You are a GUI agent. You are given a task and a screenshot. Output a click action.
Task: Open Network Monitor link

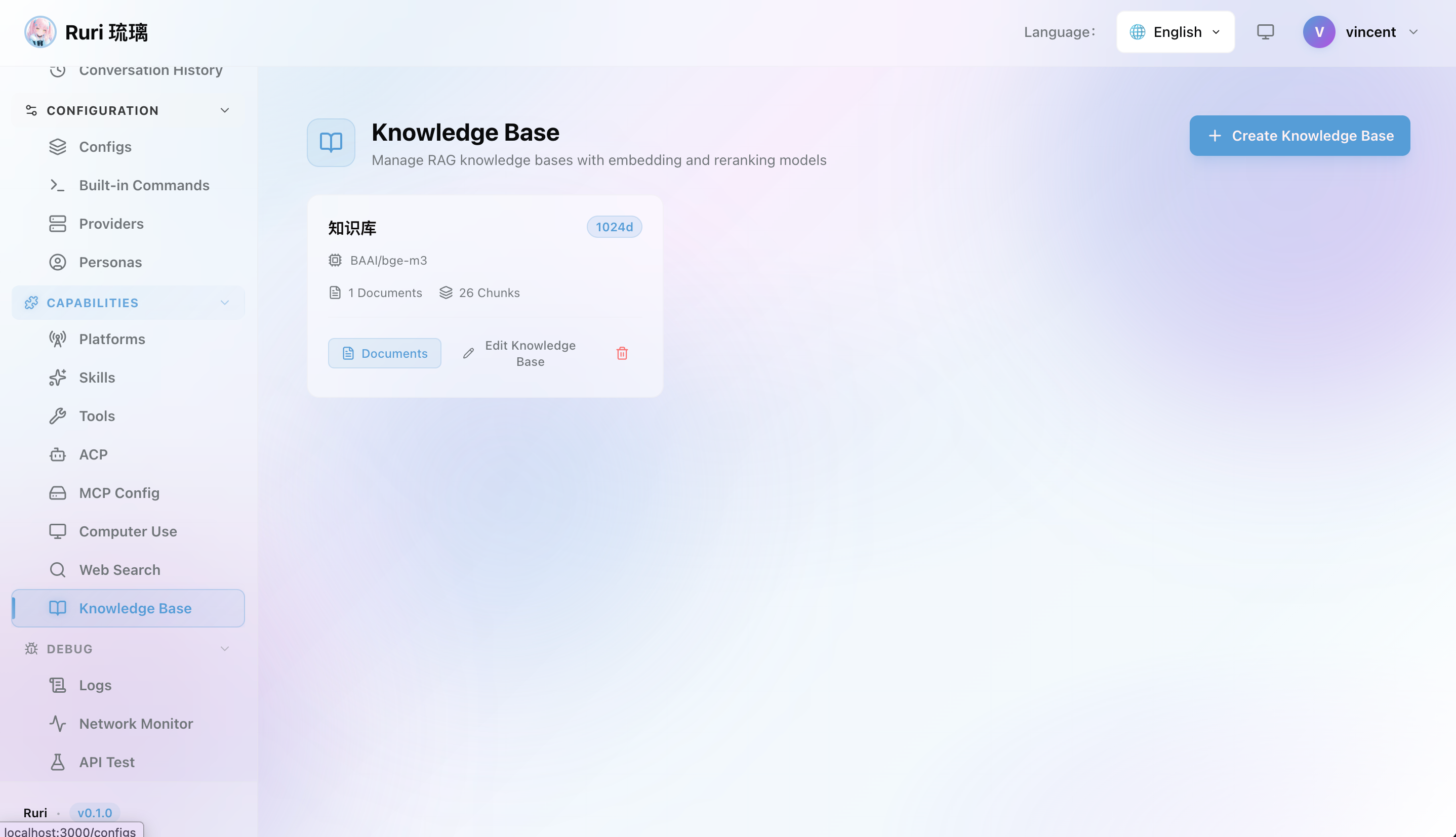tap(128, 724)
